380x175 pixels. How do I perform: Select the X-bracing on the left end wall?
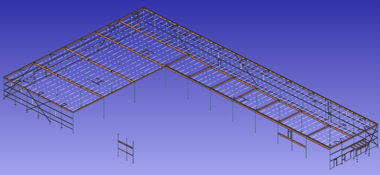pos(39,105)
